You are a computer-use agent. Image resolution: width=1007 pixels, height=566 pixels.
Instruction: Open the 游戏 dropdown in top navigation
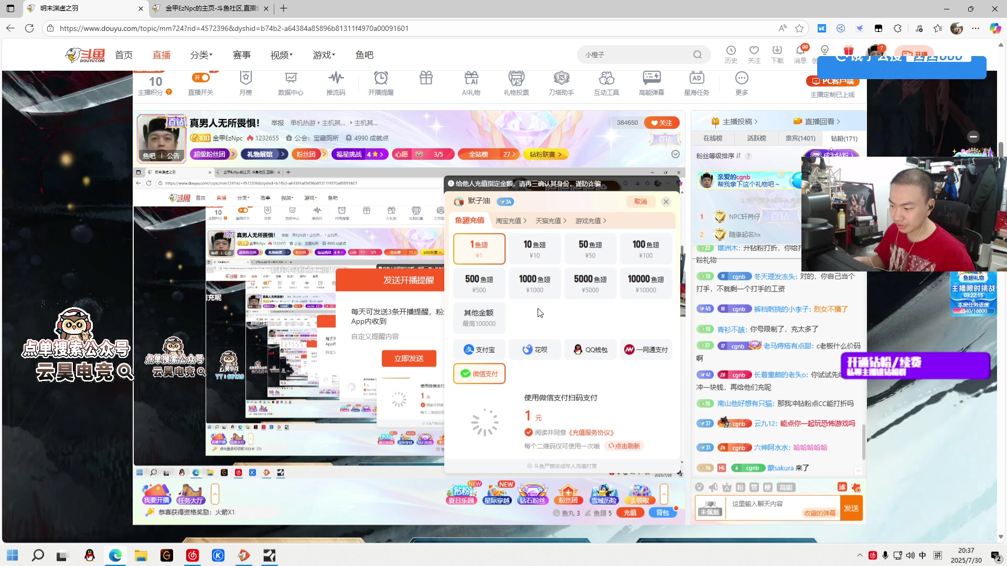click(x=324, y=55)
